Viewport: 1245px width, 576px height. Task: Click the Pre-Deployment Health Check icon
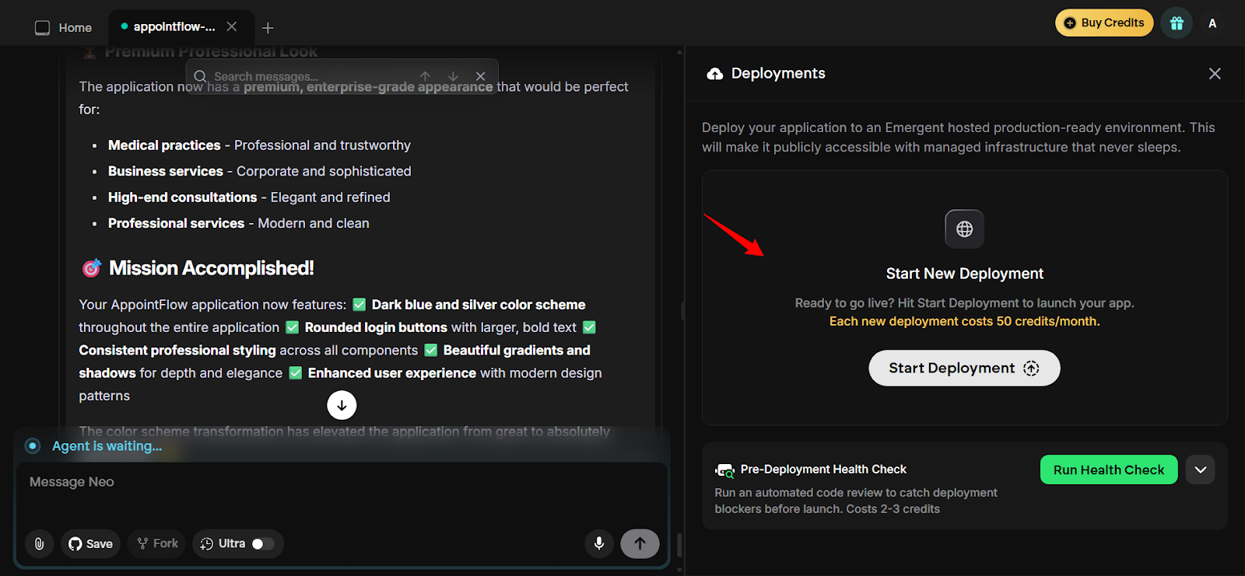724,470
